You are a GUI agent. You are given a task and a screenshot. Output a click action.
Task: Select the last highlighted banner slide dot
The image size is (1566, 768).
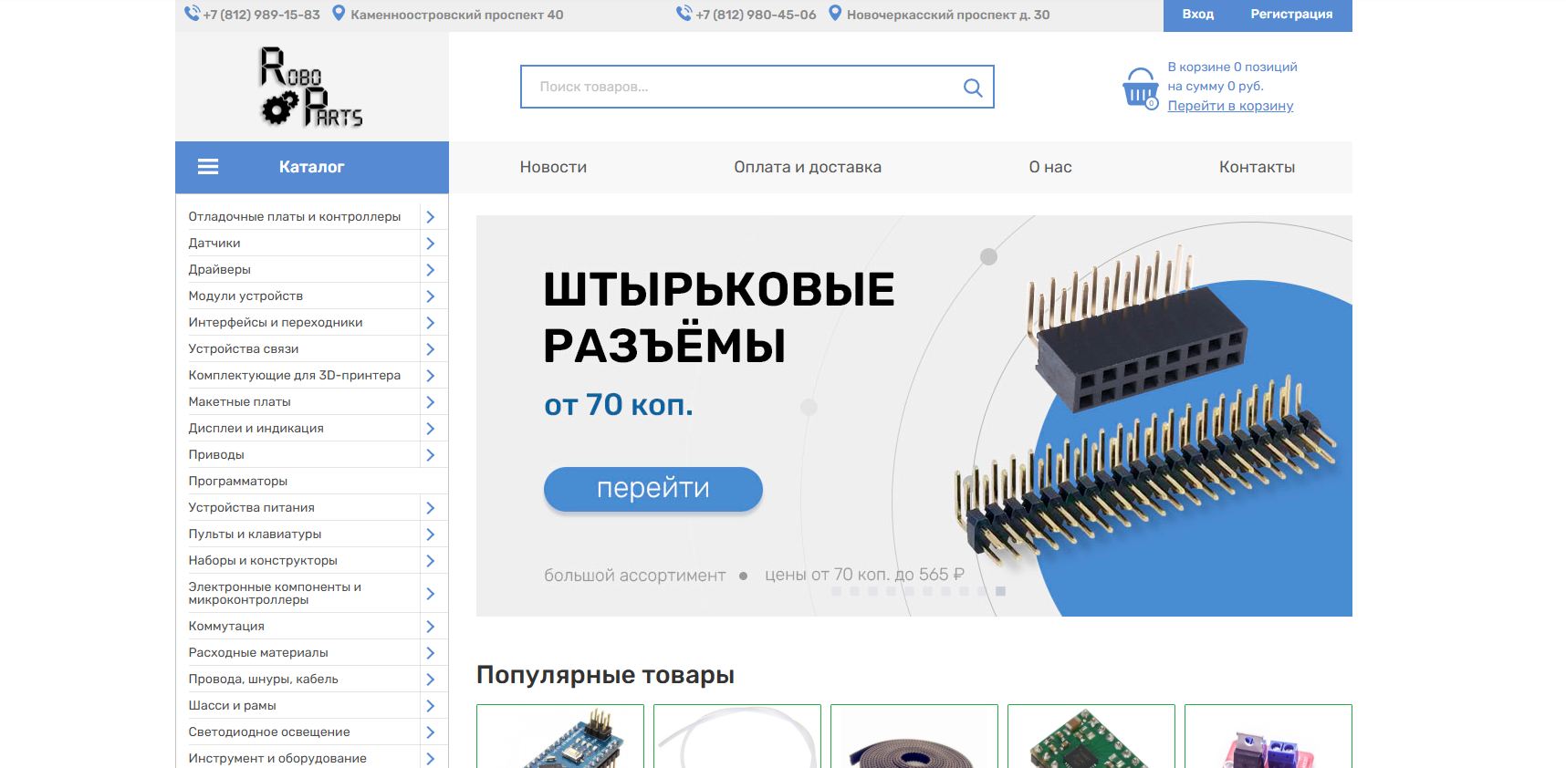[x=1000, y=592]
